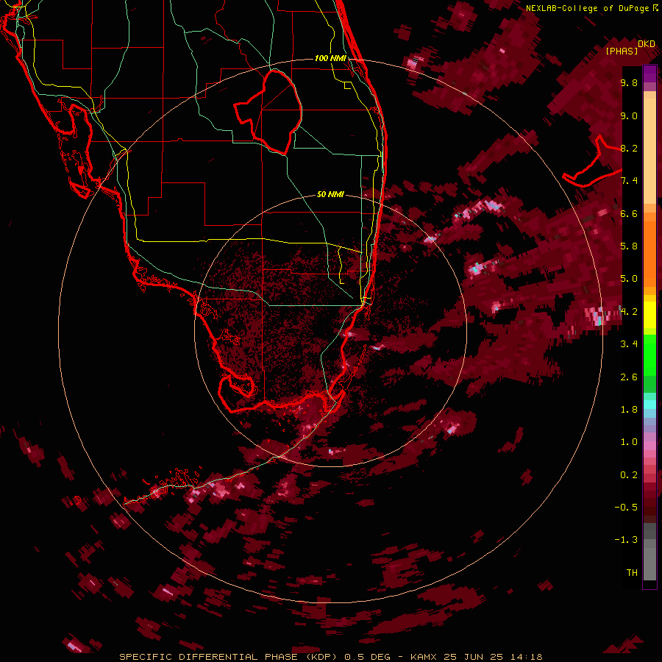Click the 25 JUN 25 date text

point(473,657)
